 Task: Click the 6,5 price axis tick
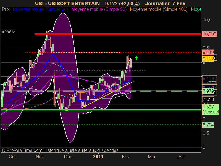pyautogui.click(x=206, y=133)
